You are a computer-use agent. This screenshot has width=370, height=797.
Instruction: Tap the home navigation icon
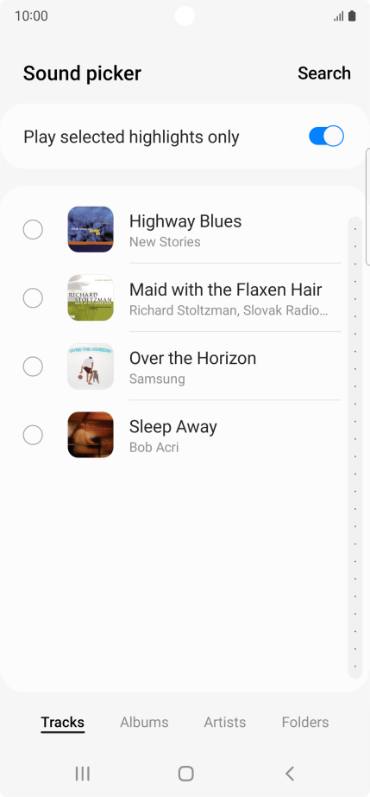[186, 774]
